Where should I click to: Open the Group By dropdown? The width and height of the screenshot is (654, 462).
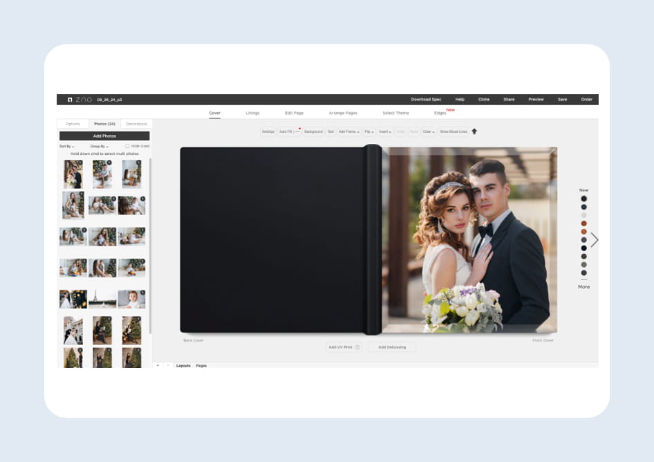point(99,147)
